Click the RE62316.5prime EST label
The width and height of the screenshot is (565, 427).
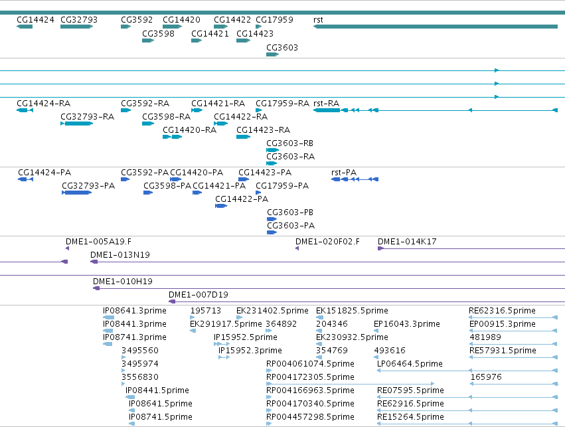click(x=503, y=311)
